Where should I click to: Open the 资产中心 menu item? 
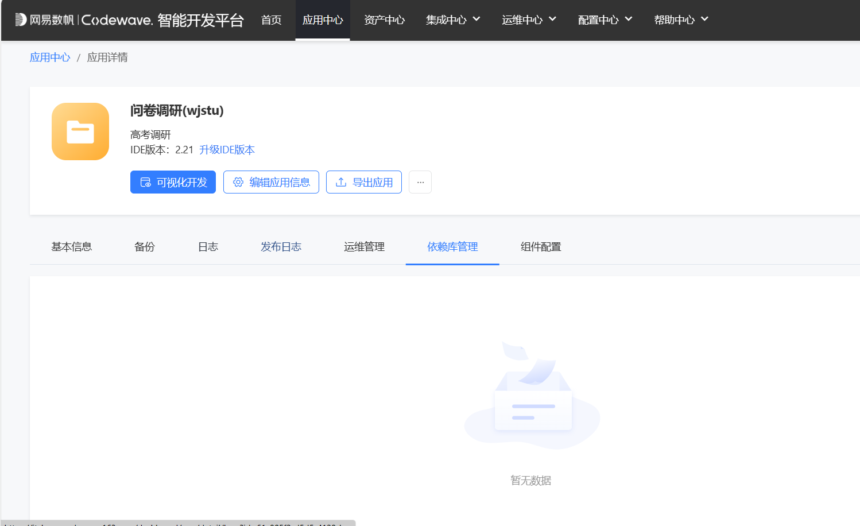[x=384, y=20]
